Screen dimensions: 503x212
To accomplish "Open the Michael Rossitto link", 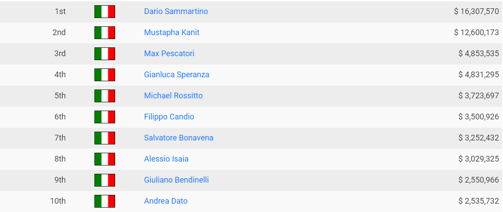I will click(173, 96).
